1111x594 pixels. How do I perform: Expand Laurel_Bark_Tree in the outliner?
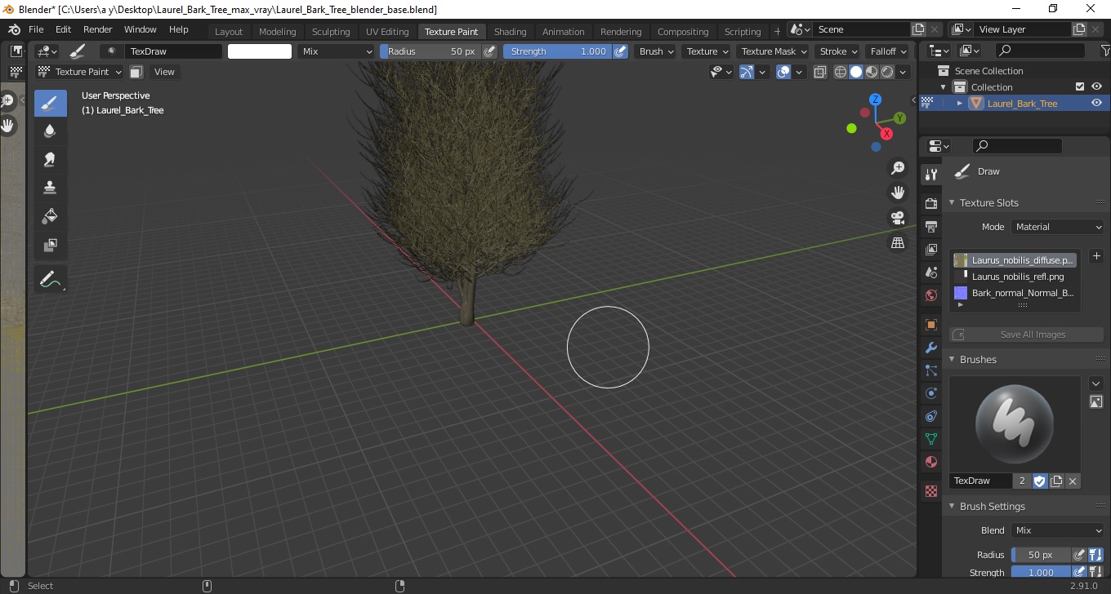pyautogui.click(x=960, y=103)
